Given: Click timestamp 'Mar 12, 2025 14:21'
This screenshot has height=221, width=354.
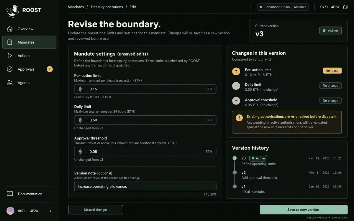Looking at the screenshot, I should (x=325, y=158).
